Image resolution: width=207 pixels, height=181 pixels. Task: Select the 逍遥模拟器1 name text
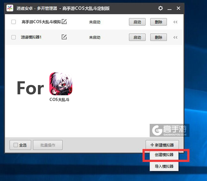pos(31,37)
